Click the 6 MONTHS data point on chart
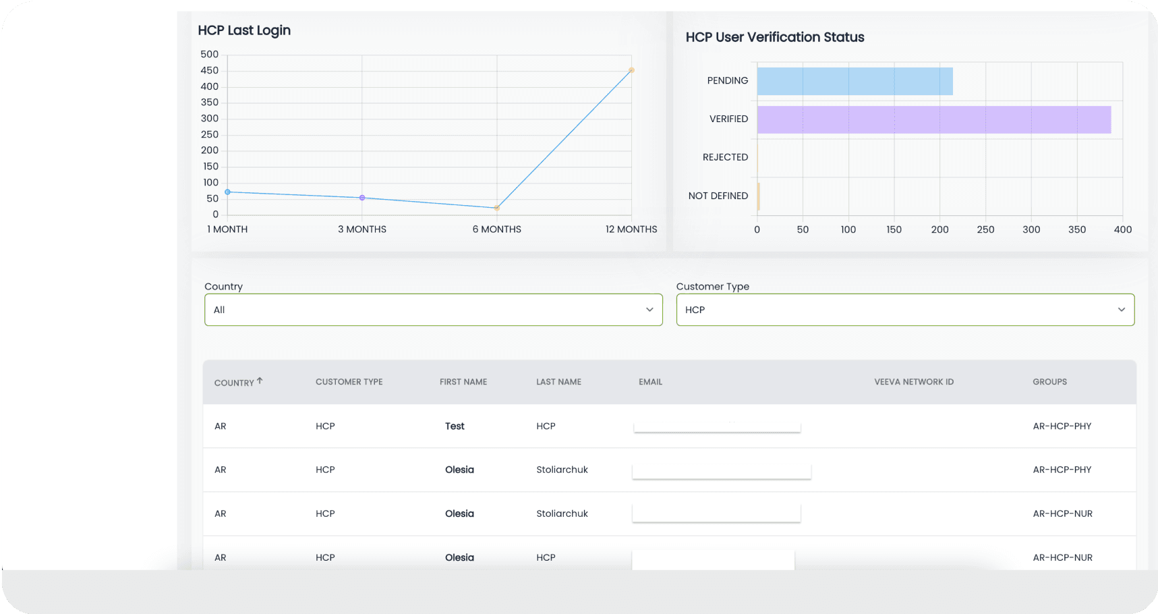The width and height of the screenshot is (1158, 614). tap(497, 208)
